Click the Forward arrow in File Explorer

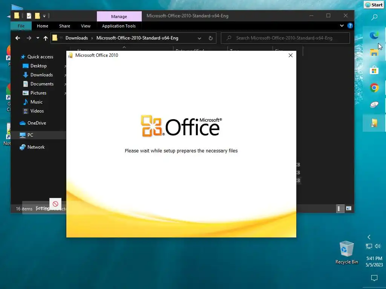(29, 38)
